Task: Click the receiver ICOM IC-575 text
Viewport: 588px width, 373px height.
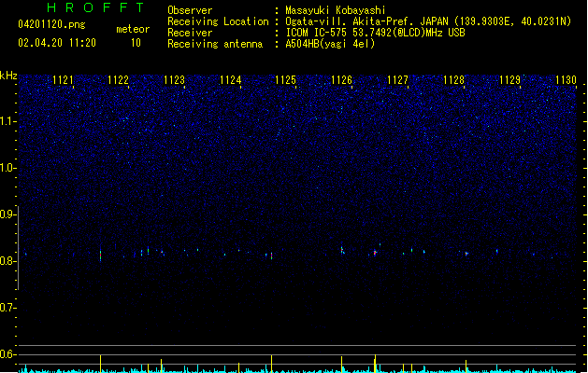Action: tap(376, 33)
